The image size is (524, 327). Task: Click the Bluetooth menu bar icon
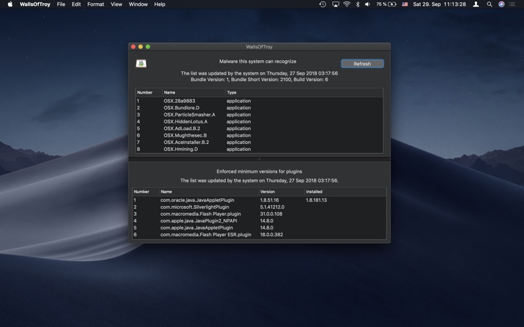click(357, 5)
